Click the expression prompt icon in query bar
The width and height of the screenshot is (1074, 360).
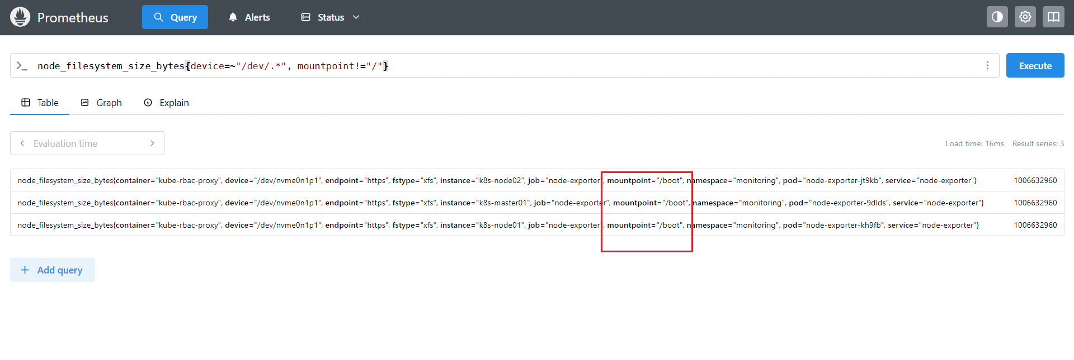[22, 66]
